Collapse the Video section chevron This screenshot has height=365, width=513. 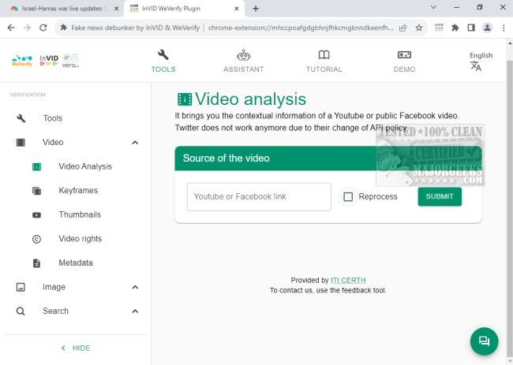(135, 143)
